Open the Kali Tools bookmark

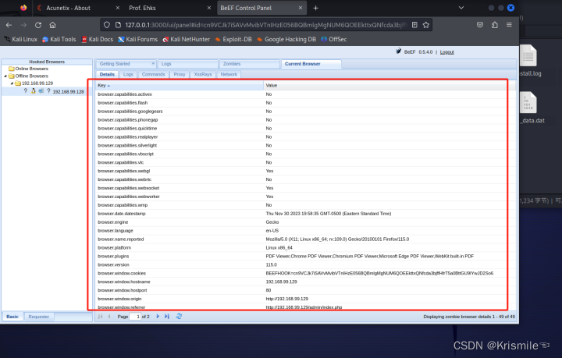pyautogui.click(x=59, y=39)
